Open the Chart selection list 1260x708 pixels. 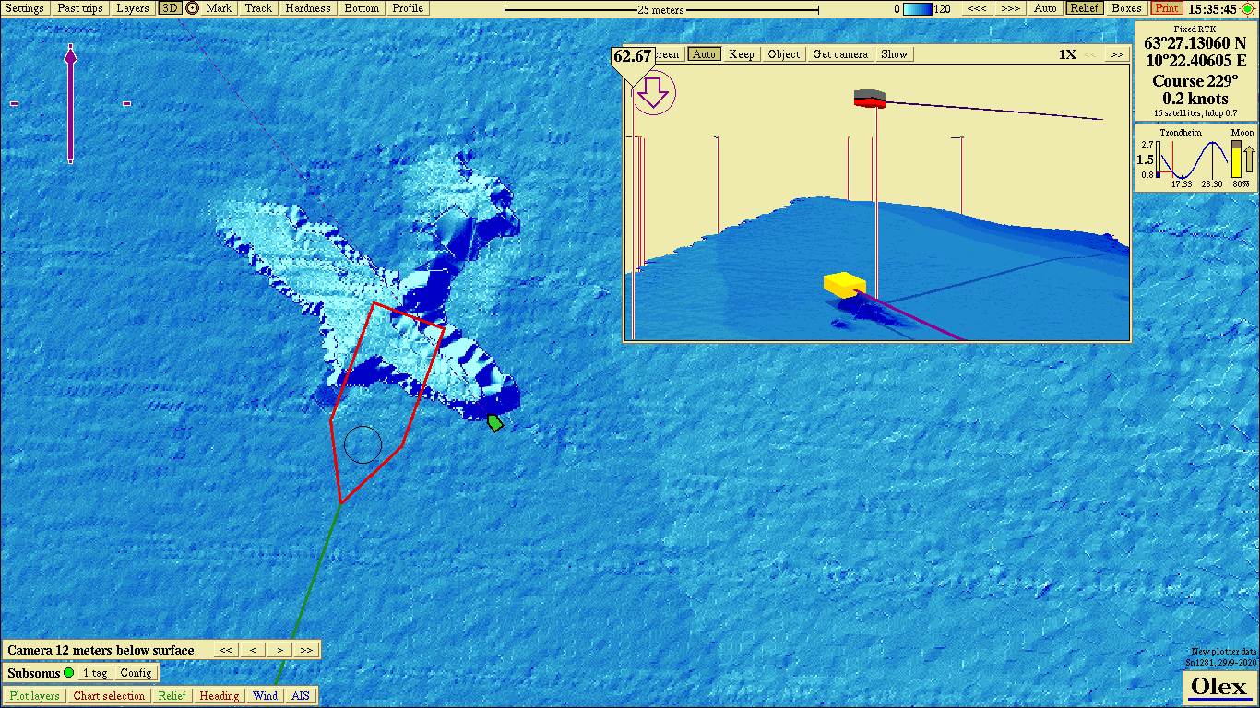(109, 696)
